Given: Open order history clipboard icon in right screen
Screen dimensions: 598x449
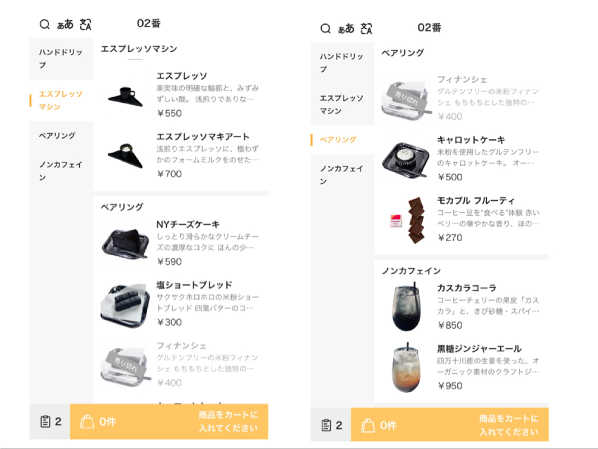Looking at the screenshot, I should [x=326, y=425].
